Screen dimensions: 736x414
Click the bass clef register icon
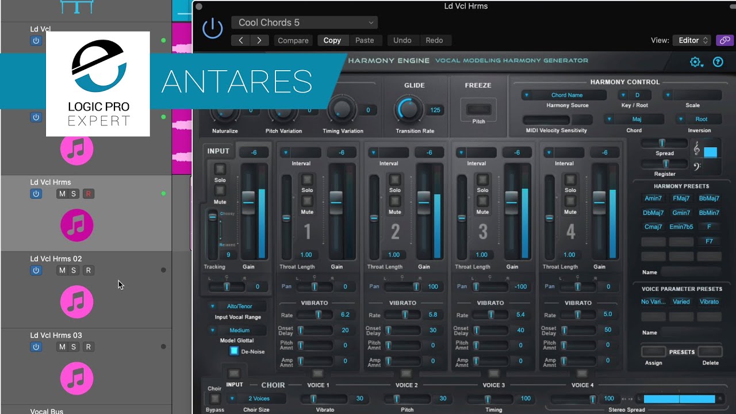click(x=697, y=168)
